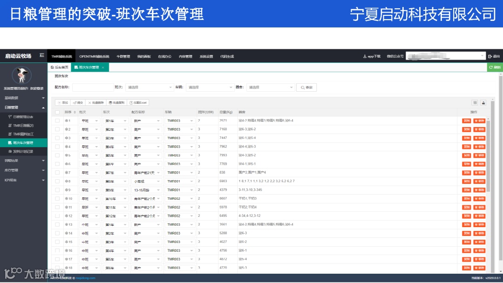This screenshot has width=503, height=283.
Task: Tick the checkbox for row 10
Action: (57, 199)
